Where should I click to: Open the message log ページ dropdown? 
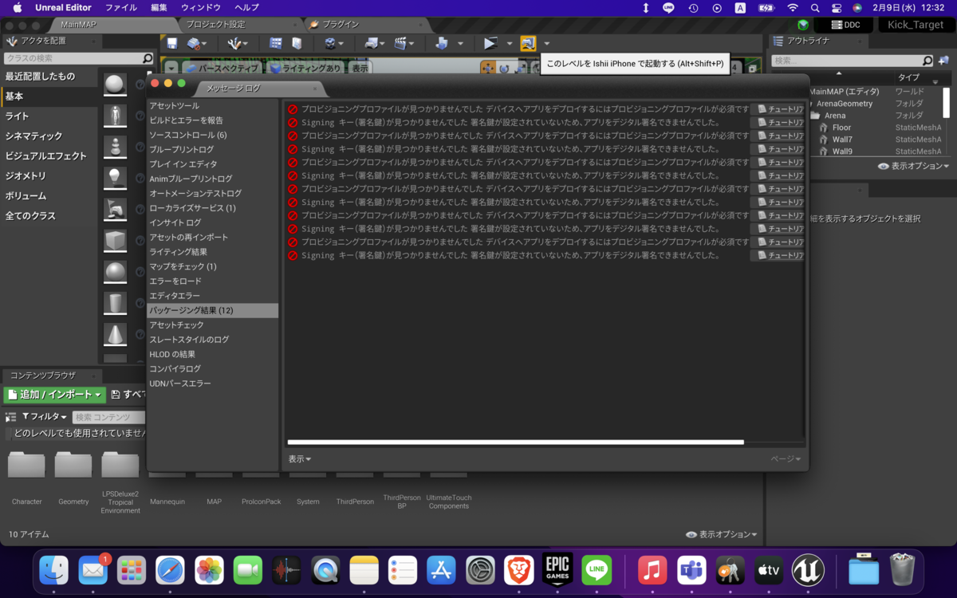[786, 459]
